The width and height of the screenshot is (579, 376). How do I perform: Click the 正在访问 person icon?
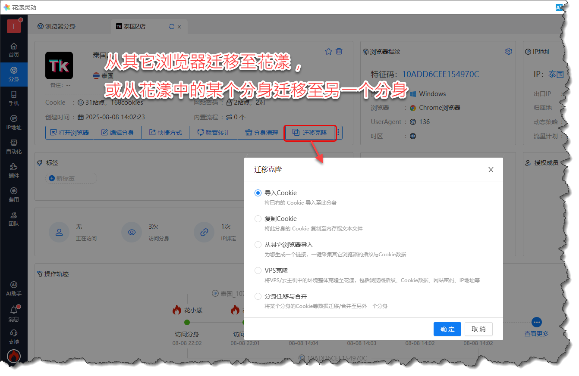pyautogui.click(x=60, y=232)
